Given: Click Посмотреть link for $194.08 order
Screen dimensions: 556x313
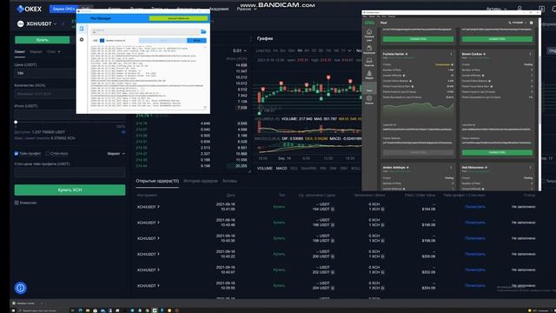Looking at the screenshot, I should point(475,207).
